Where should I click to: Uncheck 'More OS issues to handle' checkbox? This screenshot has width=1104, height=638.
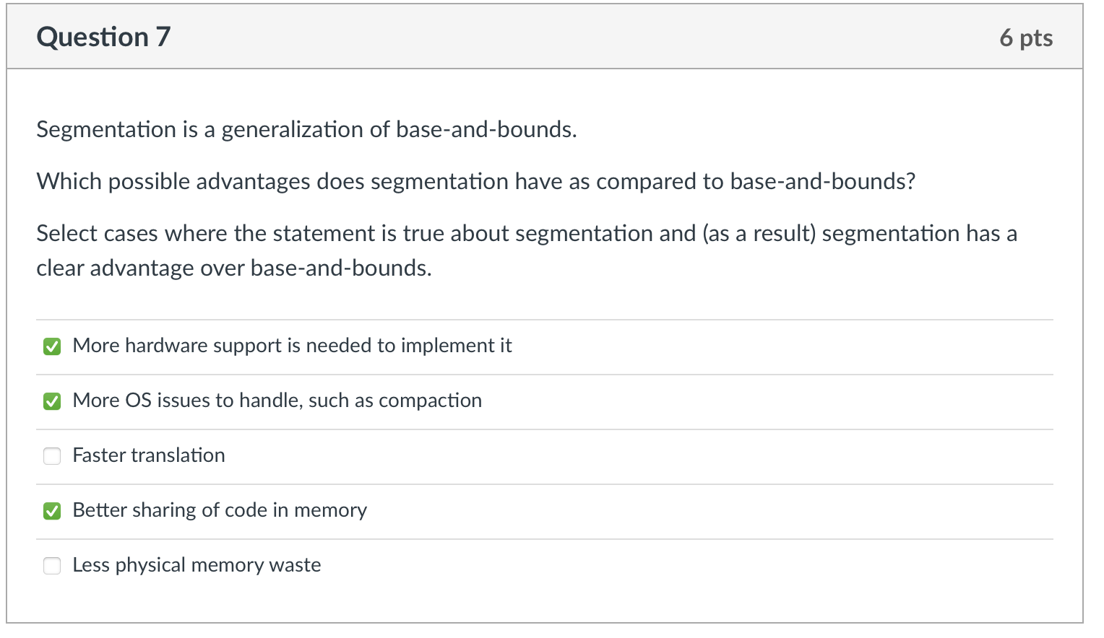[x=52, y=401]
